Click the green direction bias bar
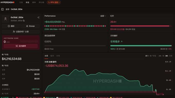Image resolution: width=175 pixels, height=98 pixels. (141, 46)
